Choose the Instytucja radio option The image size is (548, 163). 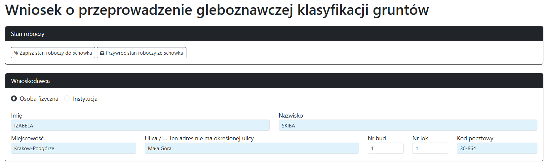click(x=67, y=98)
